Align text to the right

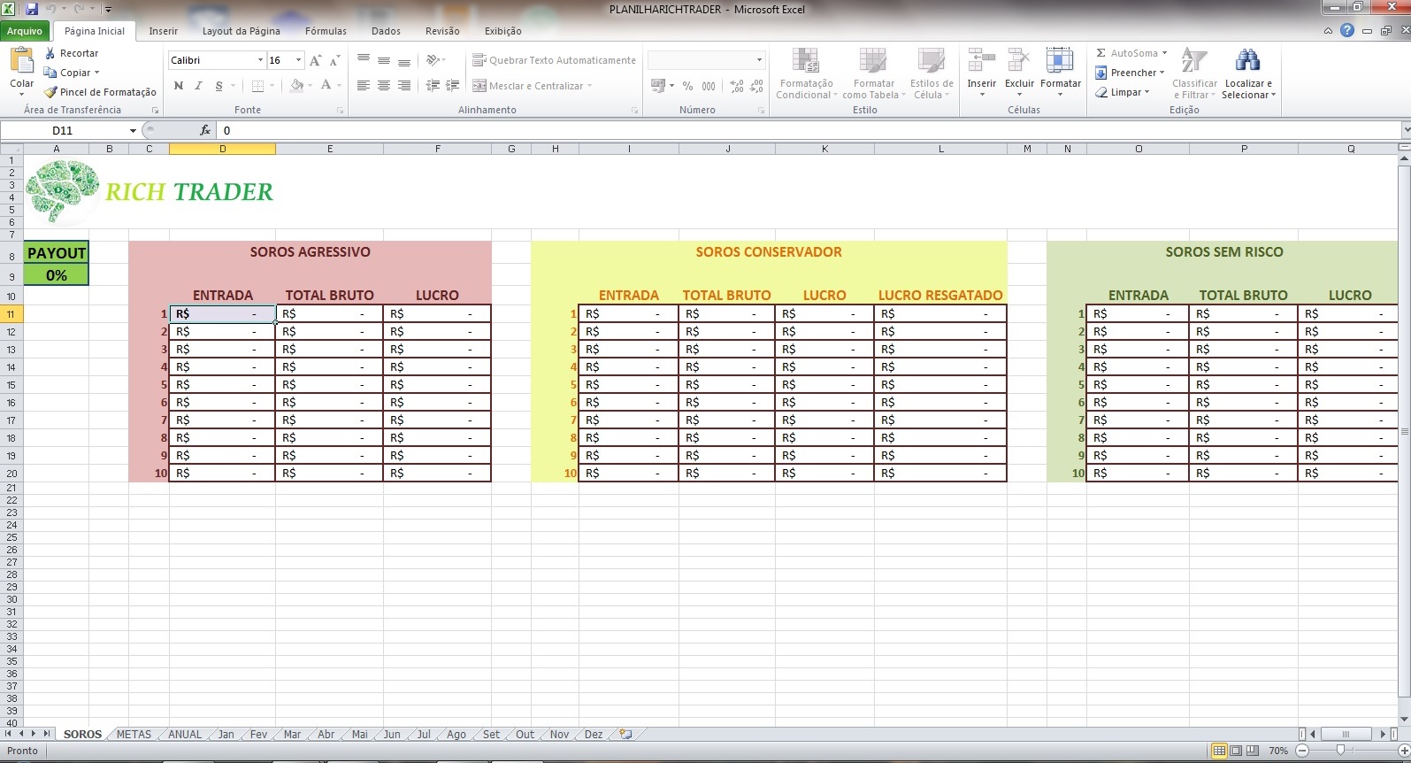click(x=404, y=86)
